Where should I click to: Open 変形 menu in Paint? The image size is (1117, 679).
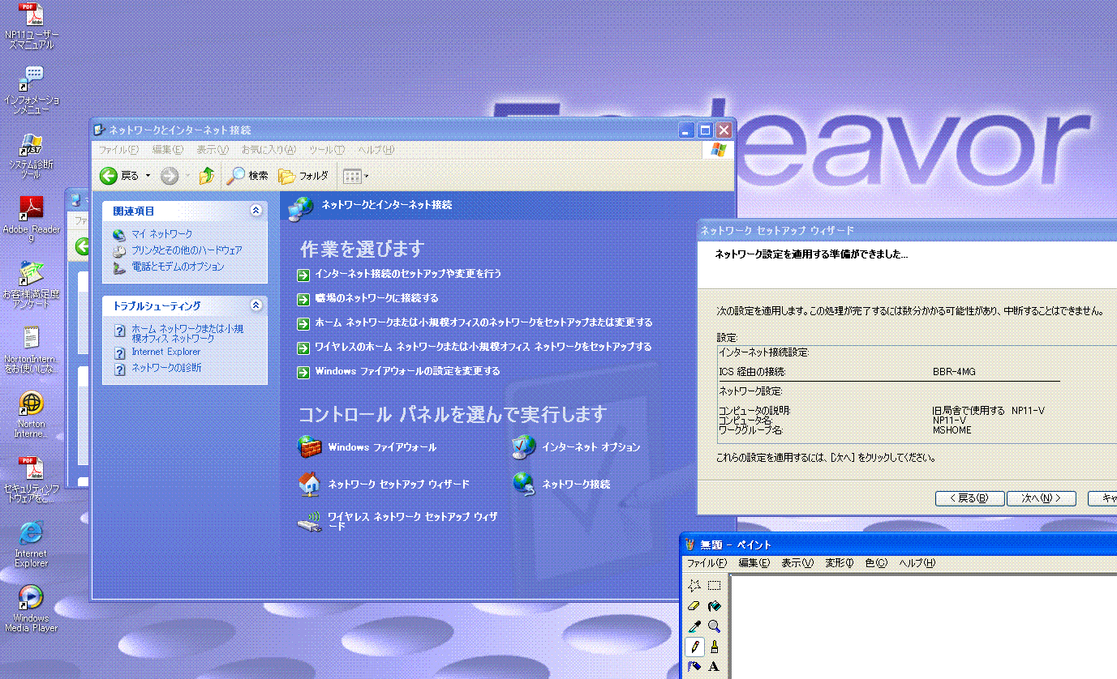tap(839, 563)
